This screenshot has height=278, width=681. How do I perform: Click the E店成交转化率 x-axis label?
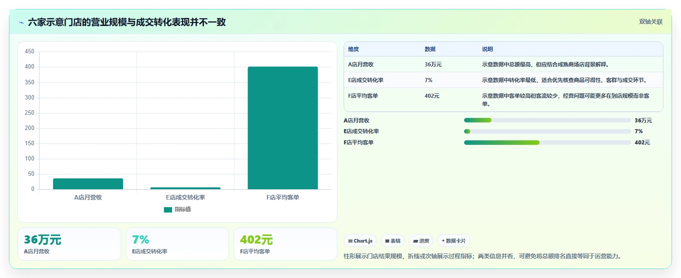(x=186, y=197)
